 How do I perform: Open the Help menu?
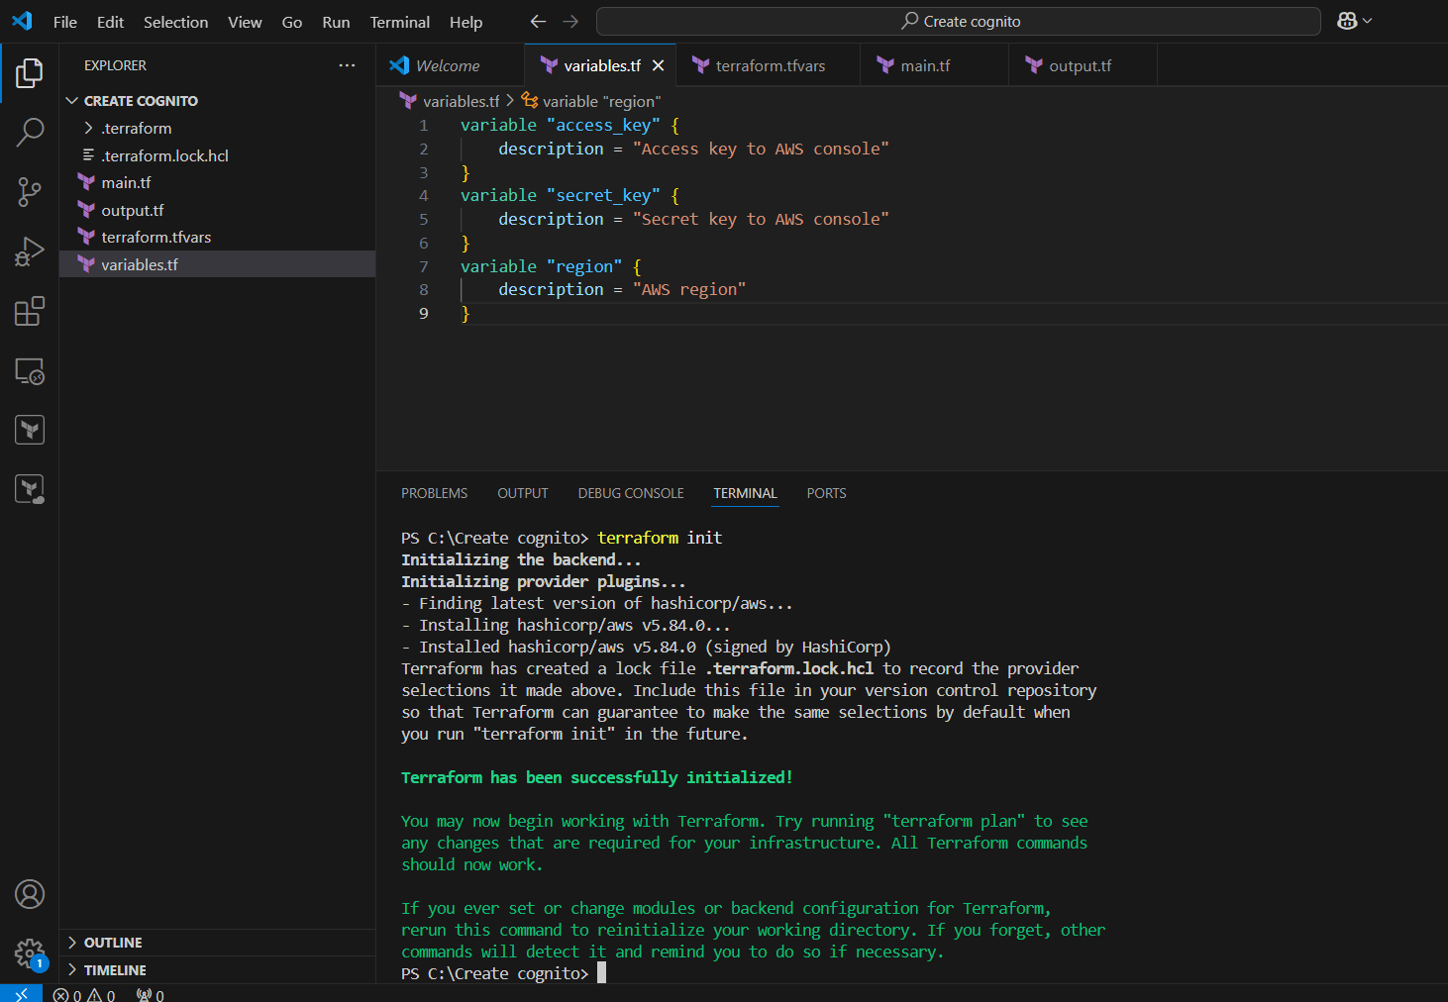point(465,22)
